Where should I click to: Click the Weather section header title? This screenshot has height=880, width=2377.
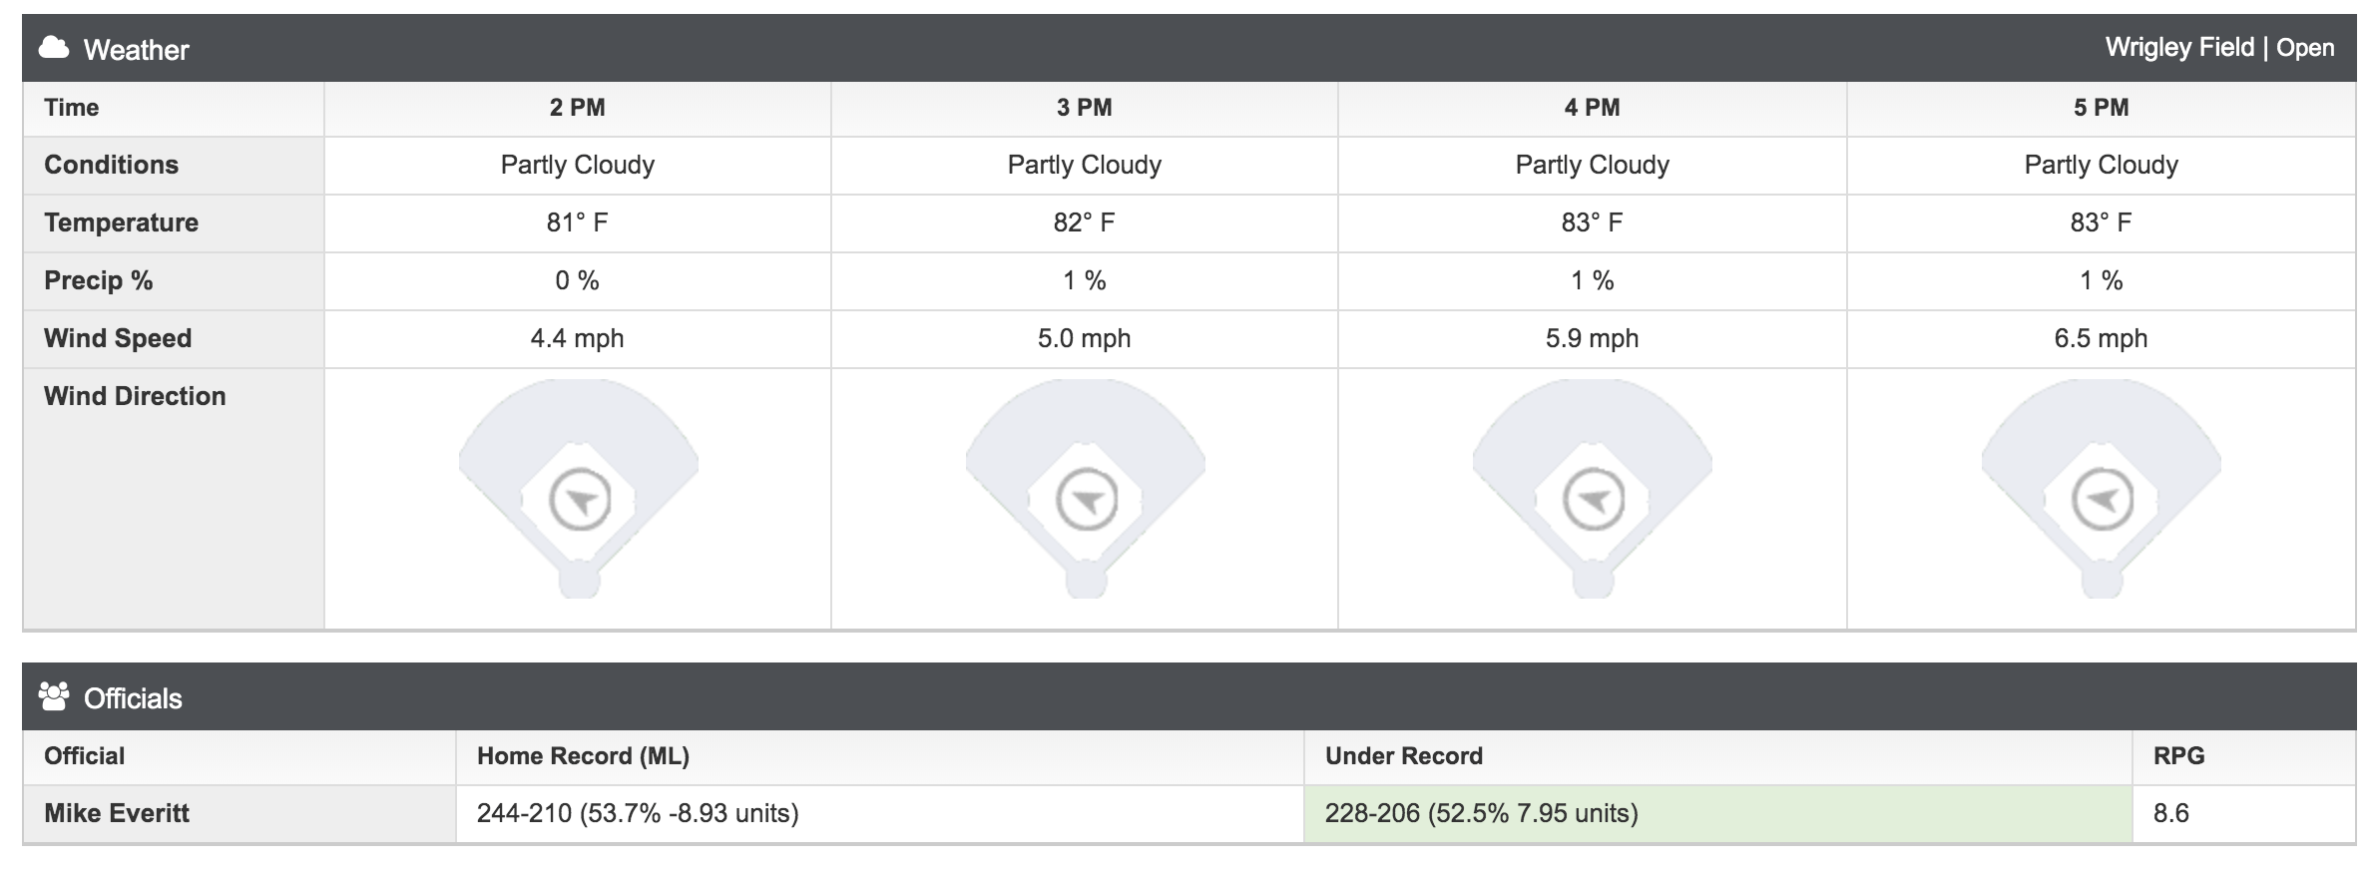tap(136, 49)
